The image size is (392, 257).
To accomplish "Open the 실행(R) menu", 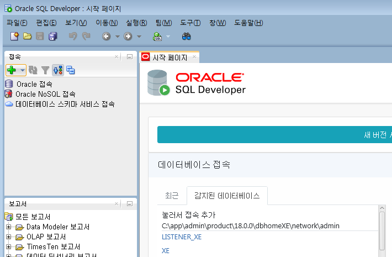I will (136, 23).
